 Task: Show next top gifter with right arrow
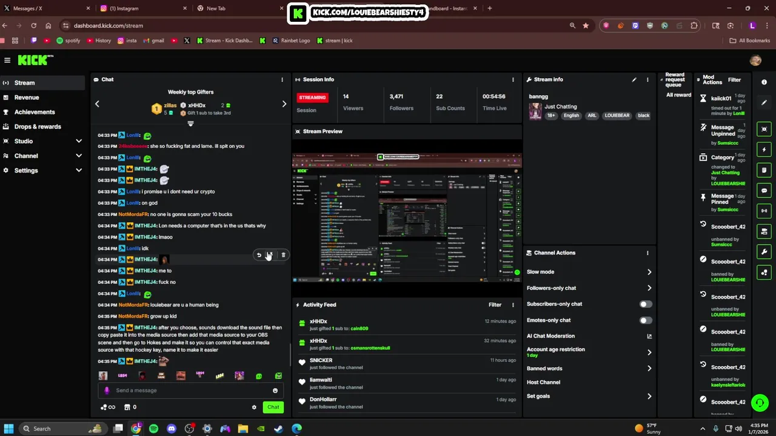tap(284, 104)
